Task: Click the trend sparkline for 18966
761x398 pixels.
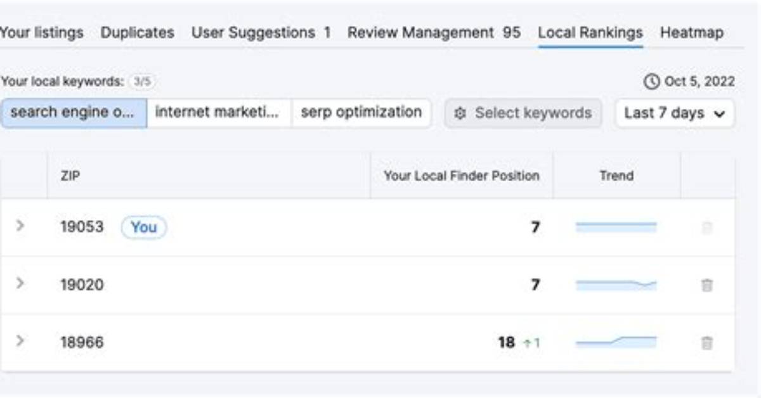Action: pos(616,343)
